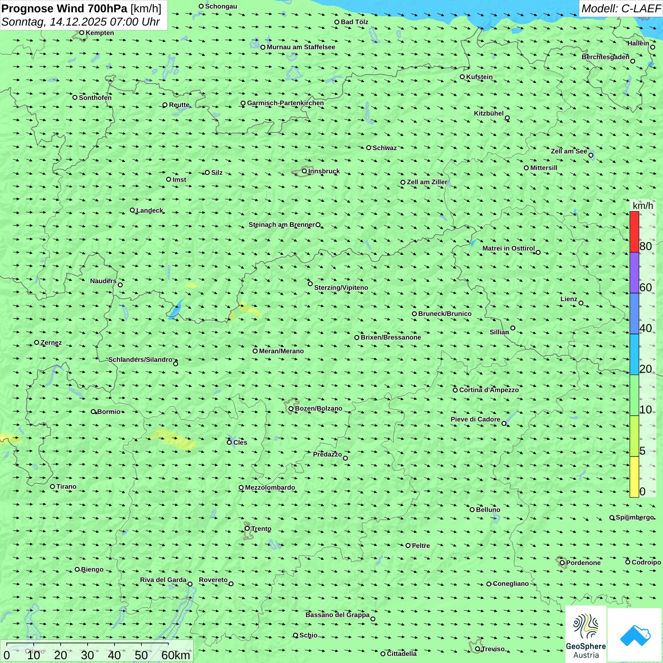Select the Meran/Merano marker circle

click(x=255, y=351)
